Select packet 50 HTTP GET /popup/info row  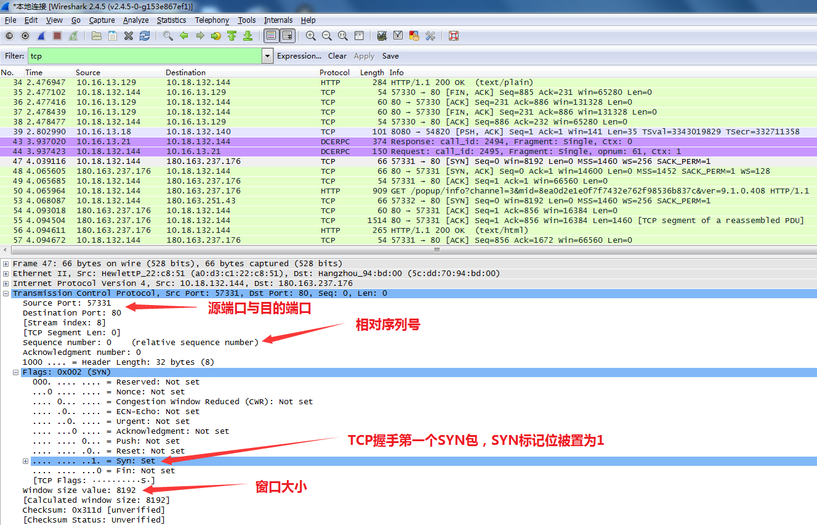pyautogui.click(x=408, y=191)
